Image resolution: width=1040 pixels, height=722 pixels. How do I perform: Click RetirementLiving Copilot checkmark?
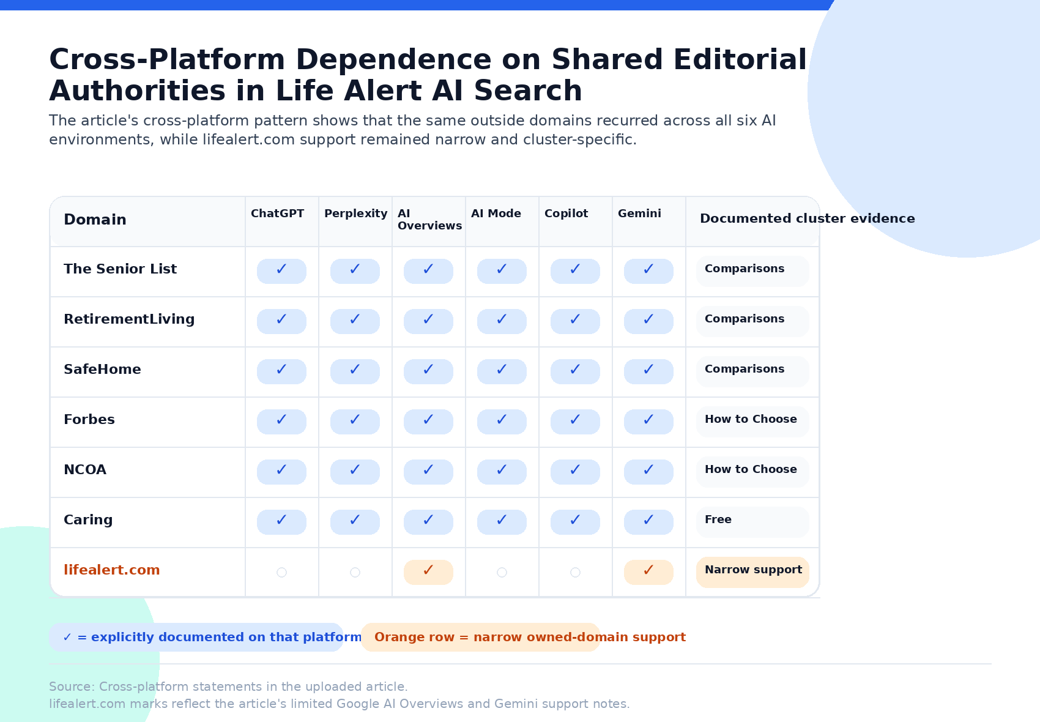point(575,321)
